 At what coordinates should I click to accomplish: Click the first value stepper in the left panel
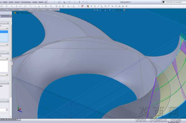click(7, 48)
